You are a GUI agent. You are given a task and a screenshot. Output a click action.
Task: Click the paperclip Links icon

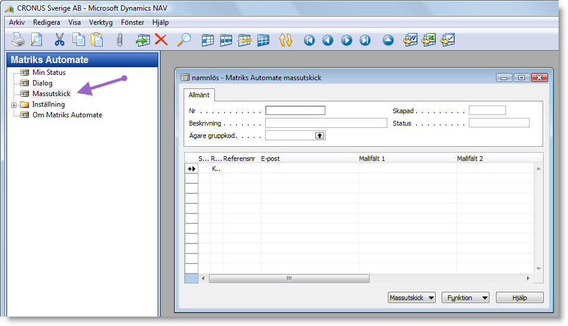point(119,40)
